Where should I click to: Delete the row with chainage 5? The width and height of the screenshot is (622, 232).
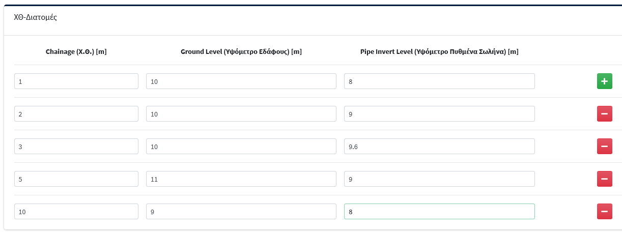(x=604, y=179)
